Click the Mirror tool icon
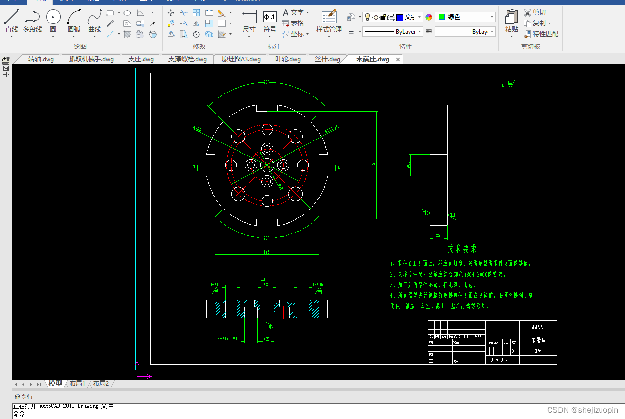 196,23
